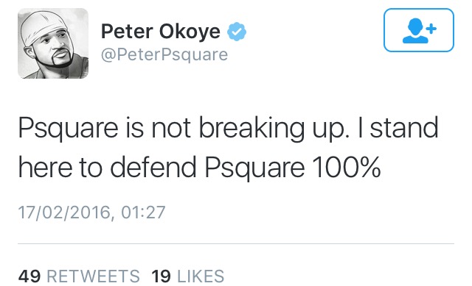This screenshot has height=286, width=472.
Task: Click the '100%' text in the tweet
Action: [x=346, y=167]
